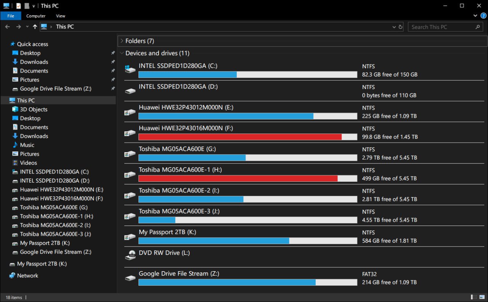Screen dimensions: 488x302
Task: Expand the ribbon with the chevron
Action: coord(475,16)
